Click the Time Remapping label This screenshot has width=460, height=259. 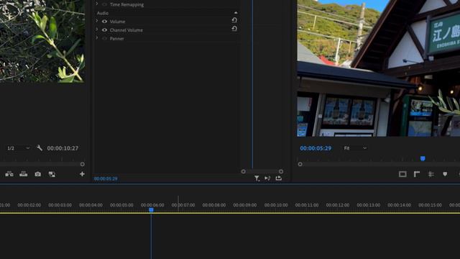point(126,4)
